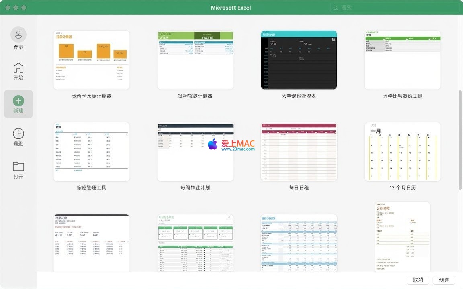Select the 12 个月日历 template

[402, 152]
